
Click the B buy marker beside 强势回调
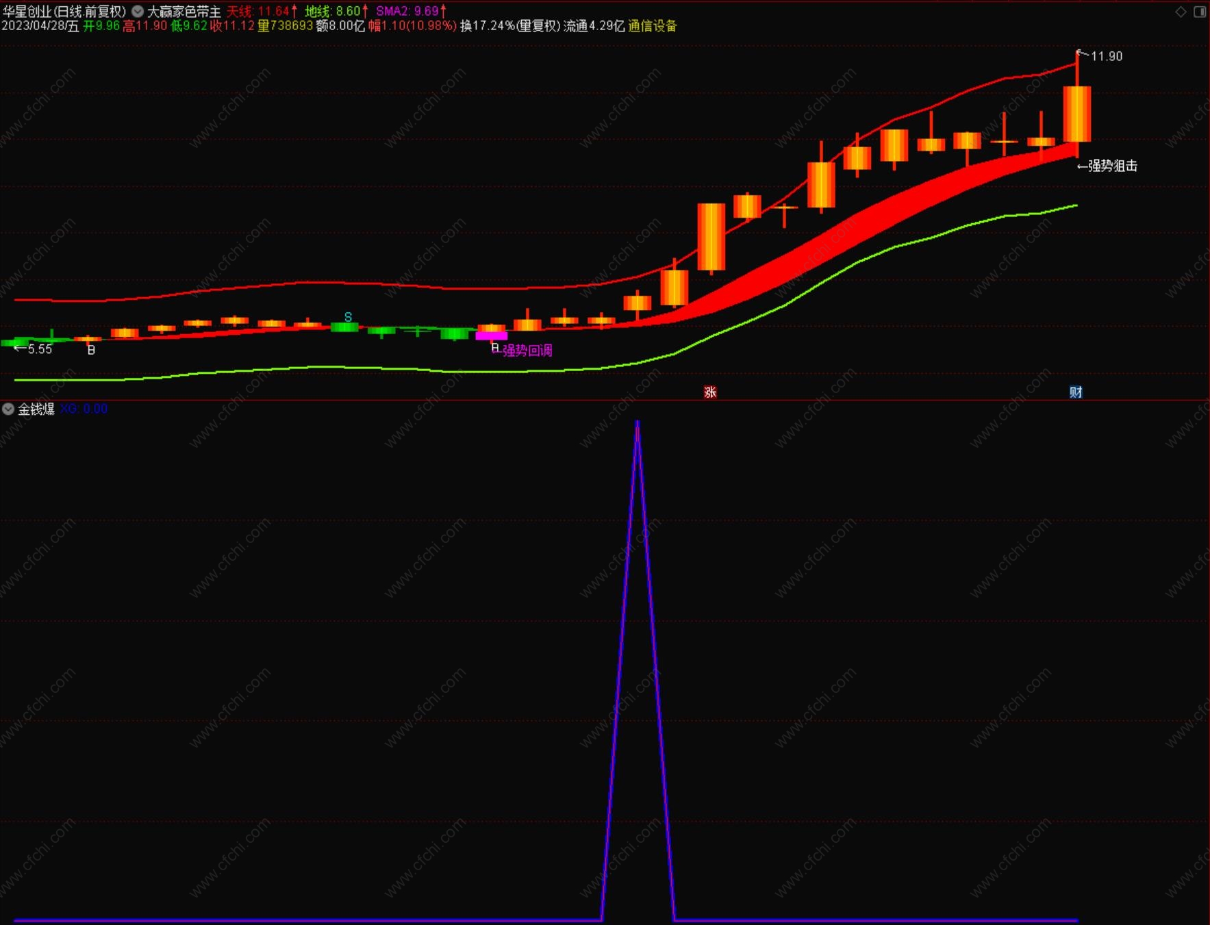tap(494, 348)
